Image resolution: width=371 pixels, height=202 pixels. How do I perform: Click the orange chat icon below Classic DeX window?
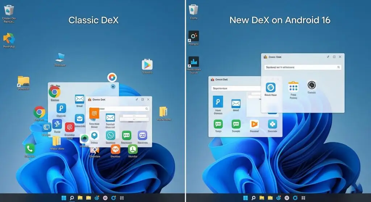(115, 149)
